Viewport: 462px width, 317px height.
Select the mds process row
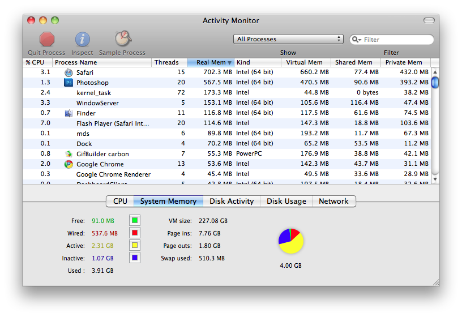(x=227, y=134)
